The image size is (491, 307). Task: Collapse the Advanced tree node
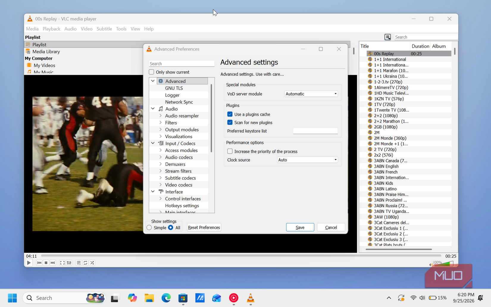coord(153,81)
